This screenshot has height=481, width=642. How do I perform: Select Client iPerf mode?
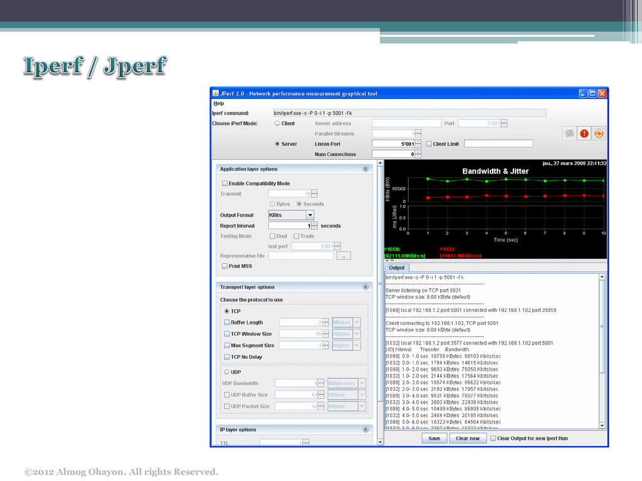tap(277, 123)
